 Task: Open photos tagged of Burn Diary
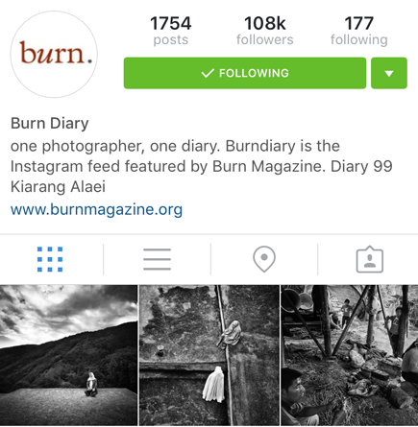tap(370, 259)
